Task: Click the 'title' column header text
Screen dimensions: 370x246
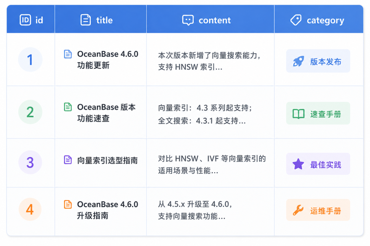Action: [x=104, y=20]
